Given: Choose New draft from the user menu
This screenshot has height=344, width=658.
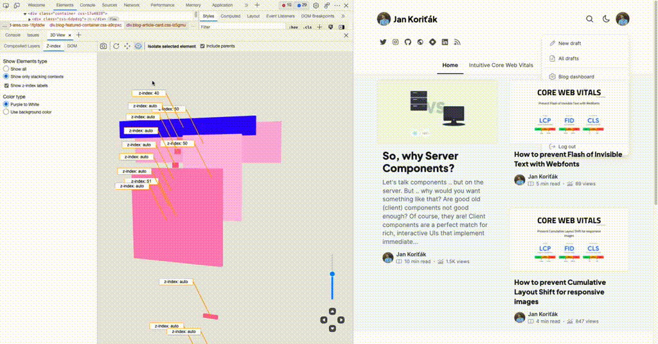Looking at the screenshot, I should 569,43.
